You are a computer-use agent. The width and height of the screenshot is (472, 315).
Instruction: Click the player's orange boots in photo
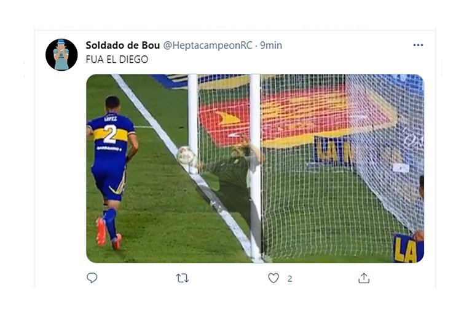(107, 233)
